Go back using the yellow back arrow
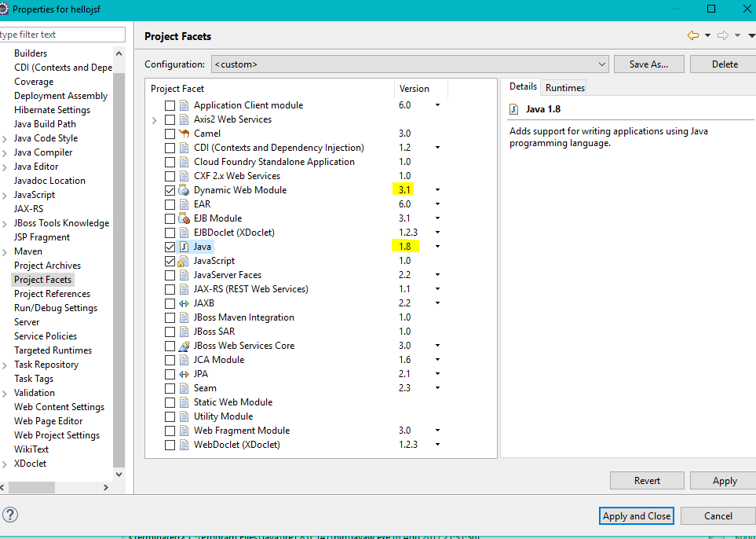 point(693,35)
